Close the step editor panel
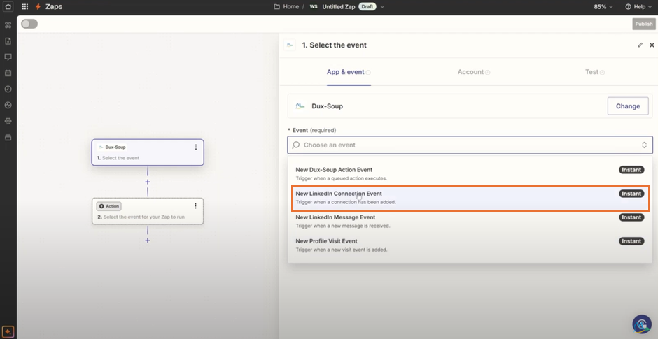The image size is (658, 339). click(x=652, y=45)
